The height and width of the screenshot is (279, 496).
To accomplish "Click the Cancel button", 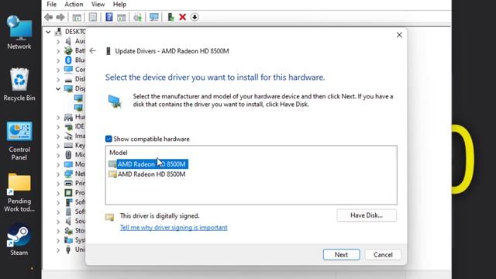I will 383,255.
